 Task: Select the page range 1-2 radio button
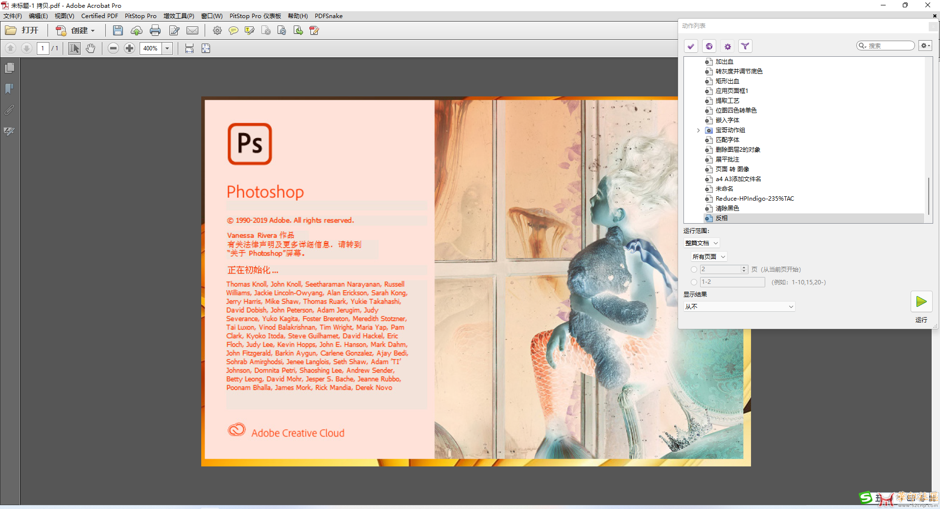coord(694,282)
